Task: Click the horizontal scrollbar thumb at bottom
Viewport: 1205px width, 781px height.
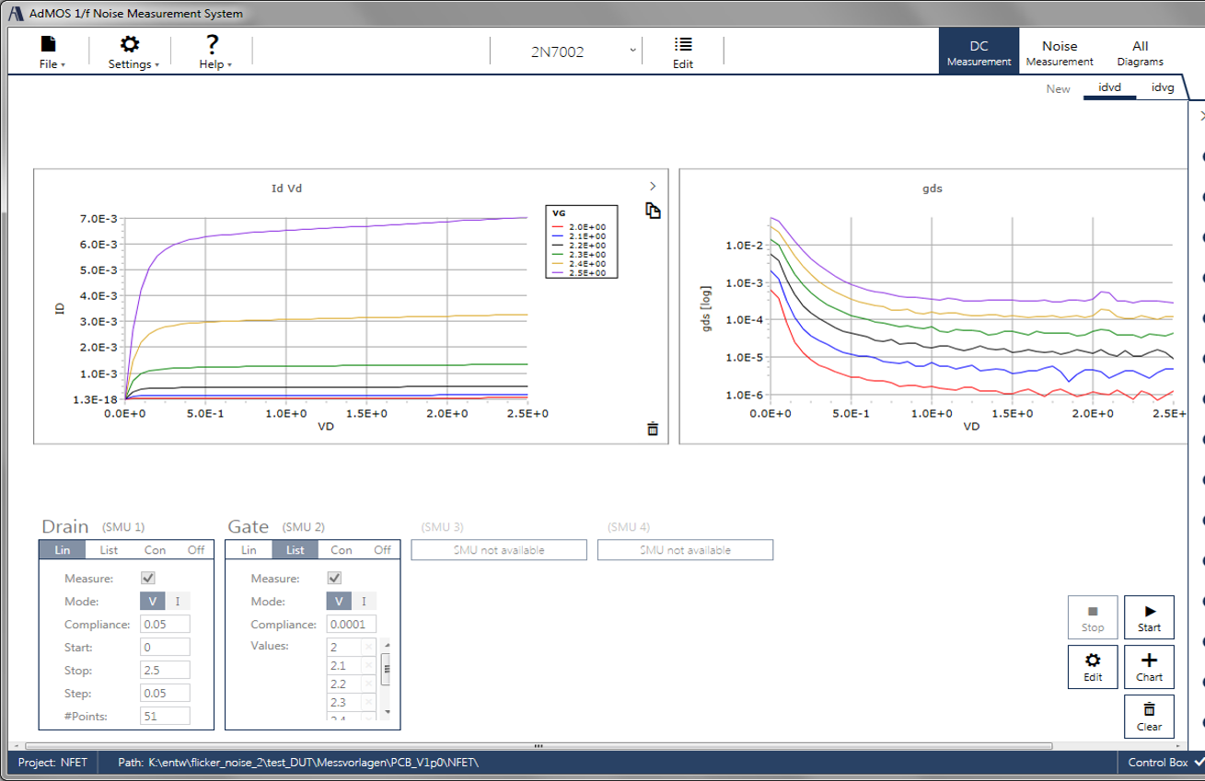Action: pyautogui.click(x=539, y=746)
